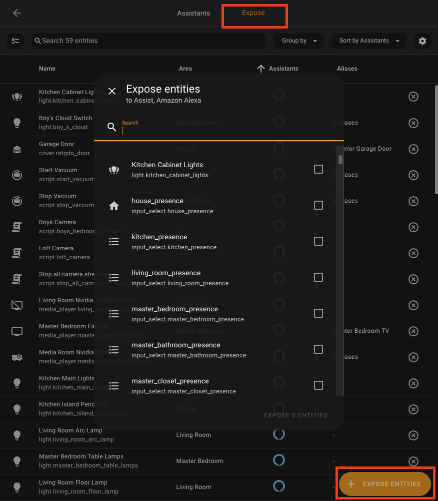Click the magnifier icon in the dialog search
Screen dimensions: 438x501
pos(111,127)
